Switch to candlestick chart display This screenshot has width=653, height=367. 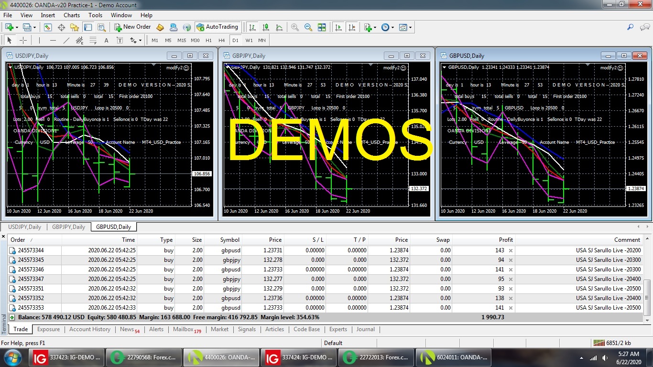(266, 27)
